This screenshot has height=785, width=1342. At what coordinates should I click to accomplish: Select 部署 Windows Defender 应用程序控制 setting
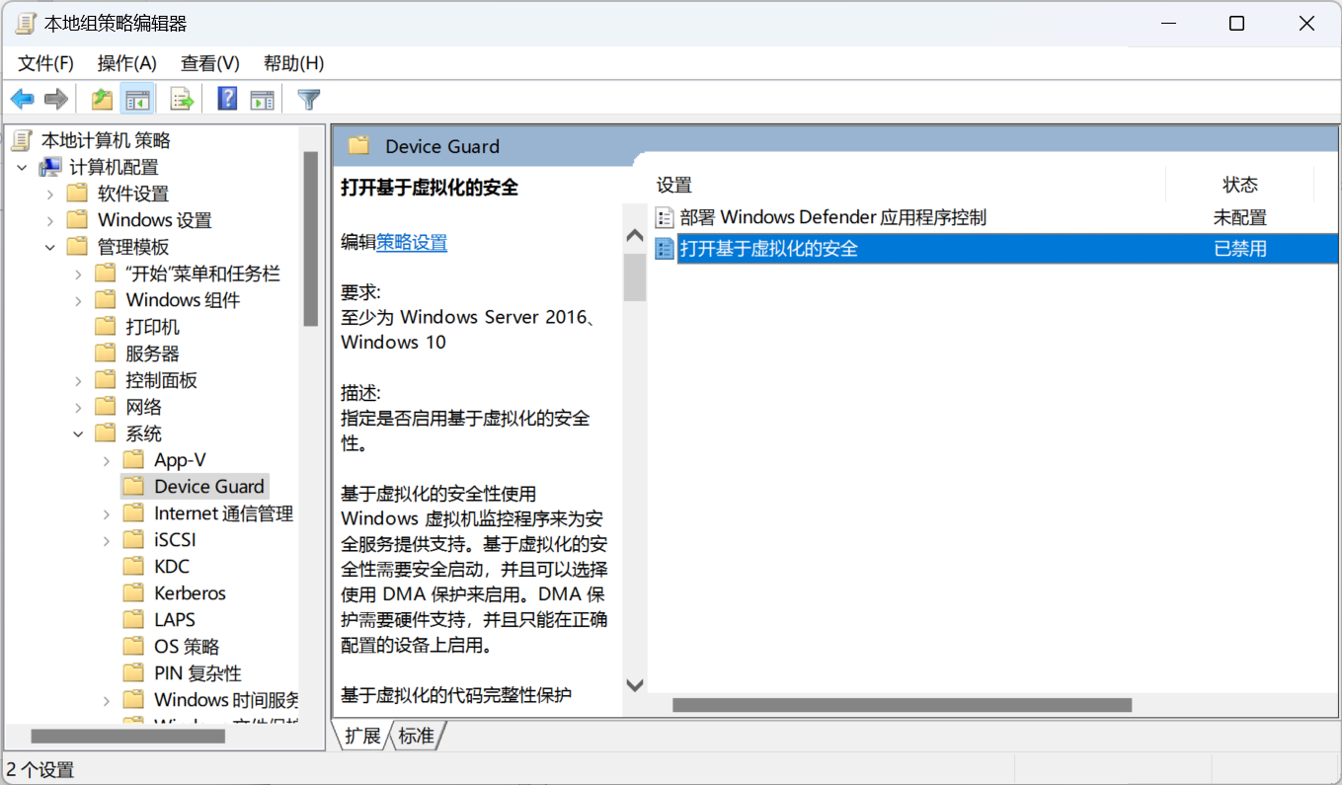[x=832, y=218]
